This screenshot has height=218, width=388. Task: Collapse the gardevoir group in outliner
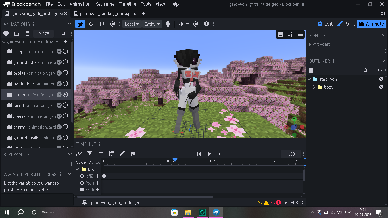pyautogui.click(x=310, y=79)
